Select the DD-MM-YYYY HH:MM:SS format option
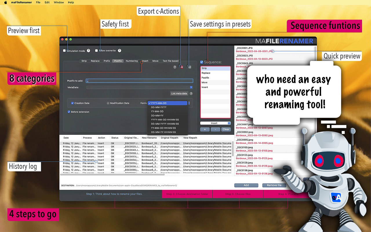 point(168,124)
